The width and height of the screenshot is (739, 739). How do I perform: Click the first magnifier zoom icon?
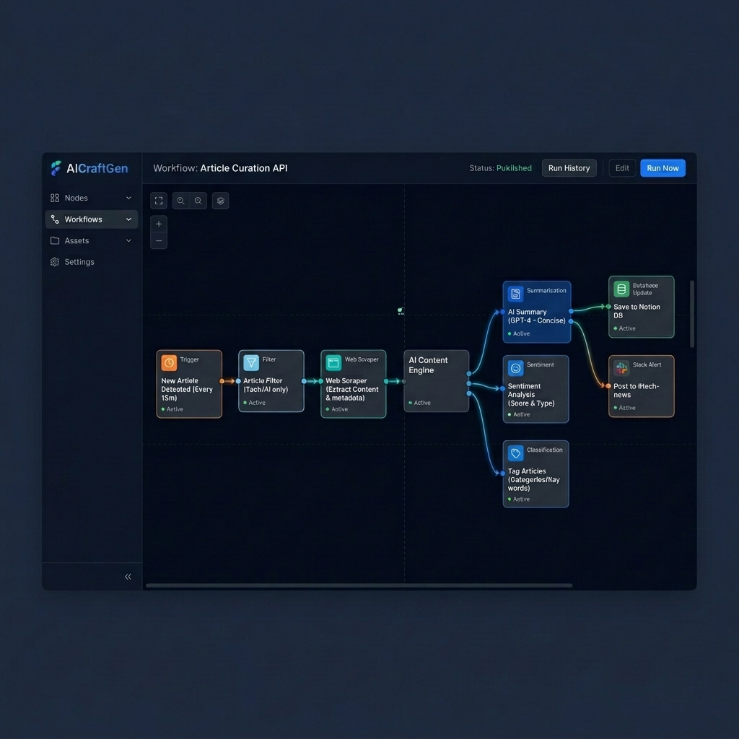[x=180, y=201]
